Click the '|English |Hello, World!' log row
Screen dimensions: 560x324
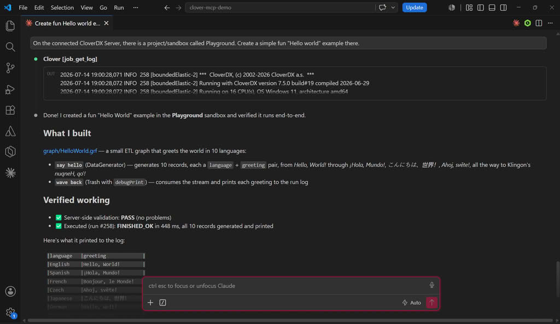tap(96, 264)
